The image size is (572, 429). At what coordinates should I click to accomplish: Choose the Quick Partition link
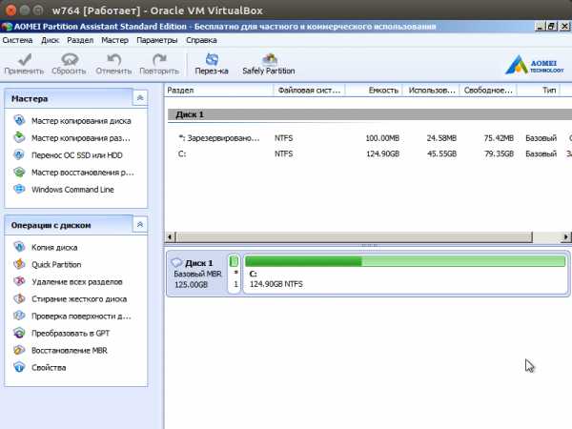tap(56, 264)
